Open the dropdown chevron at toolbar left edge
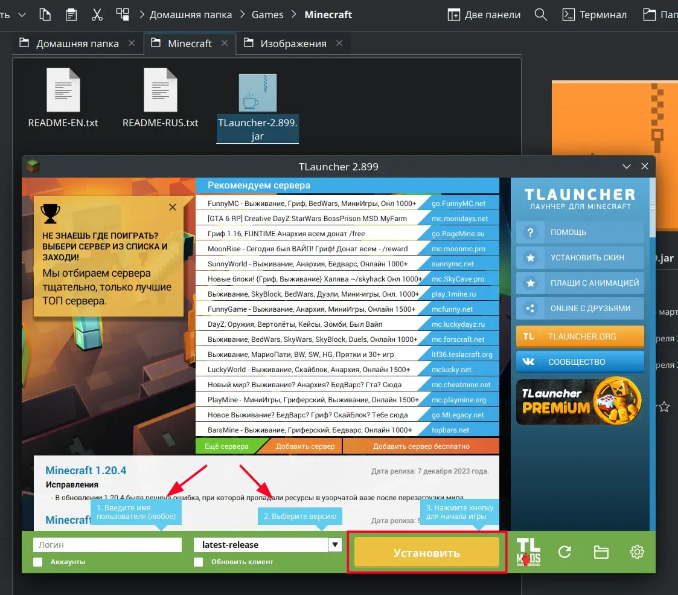The image size is (678, 595). click(22, 14)
